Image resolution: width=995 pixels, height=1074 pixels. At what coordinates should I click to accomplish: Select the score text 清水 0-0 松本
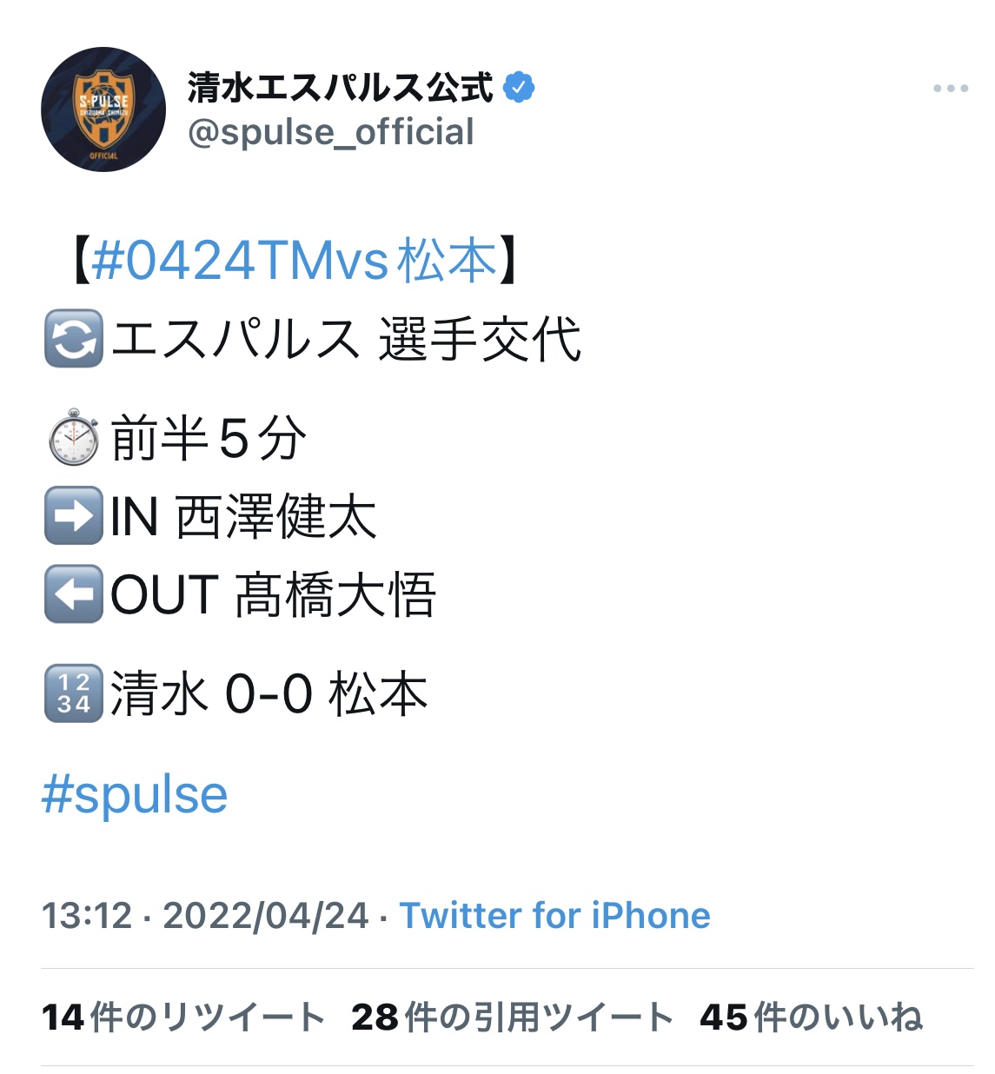269,694
